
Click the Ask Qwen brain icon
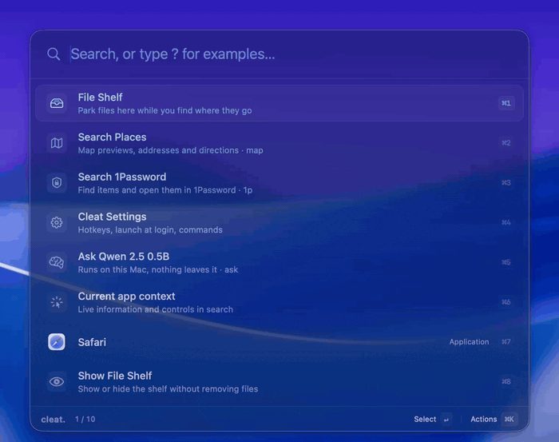(x=57, y=262)
